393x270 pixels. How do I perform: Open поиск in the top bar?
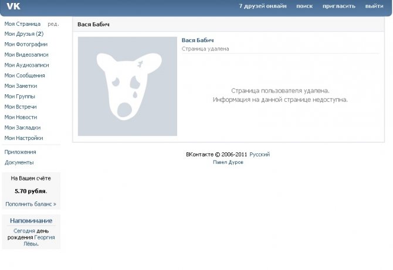point(304,6)
